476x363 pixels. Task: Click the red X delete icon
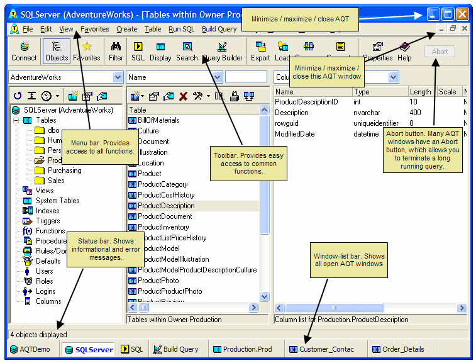coord(184,96)
